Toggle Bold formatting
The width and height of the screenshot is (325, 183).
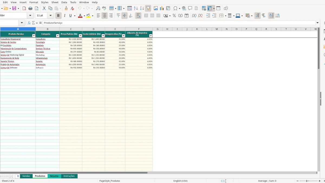click(58, 16)
